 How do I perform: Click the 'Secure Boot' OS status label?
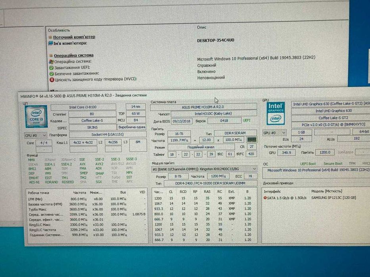333,163
